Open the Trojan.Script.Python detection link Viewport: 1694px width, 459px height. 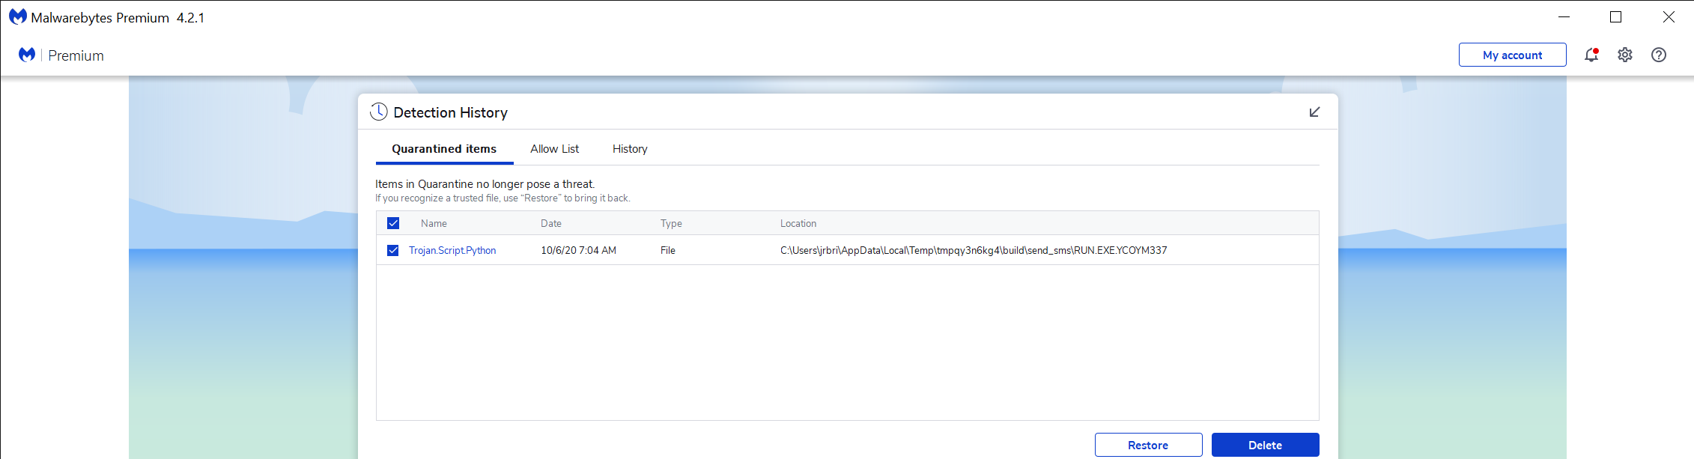[452, 250]
